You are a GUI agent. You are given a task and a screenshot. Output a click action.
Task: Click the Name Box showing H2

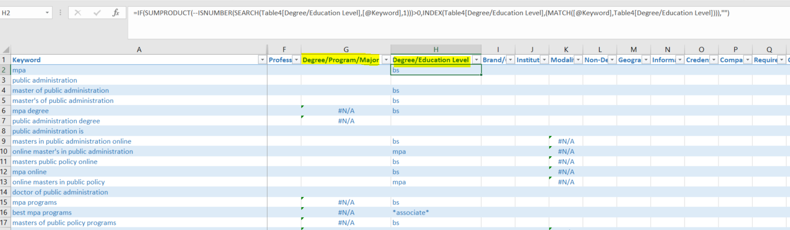(22, 13)
